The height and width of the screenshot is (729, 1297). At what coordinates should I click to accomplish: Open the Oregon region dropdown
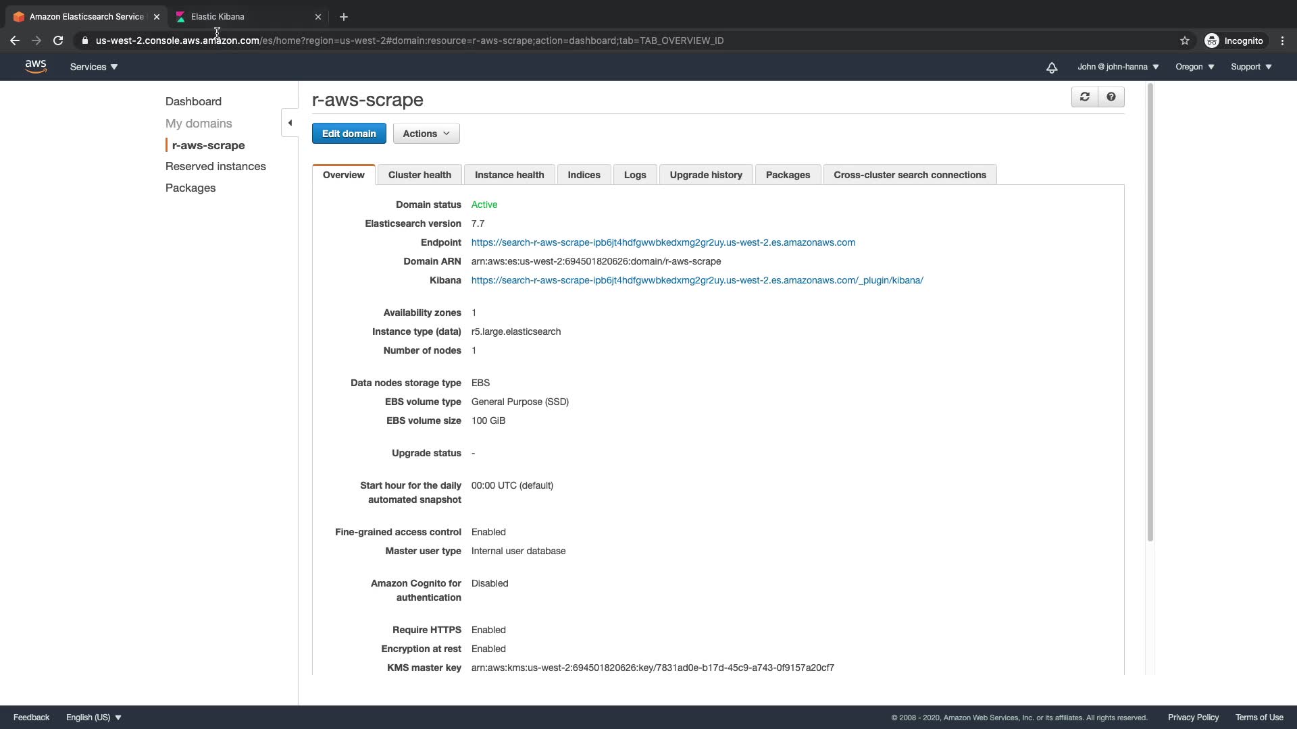click(x=1194, y=67)
